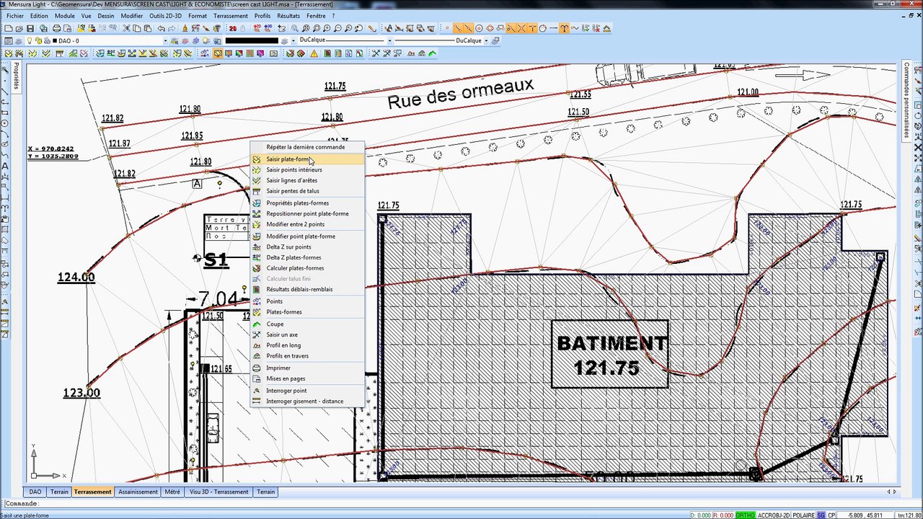
Task: Toggle the endpoint object snap icon
Action: click(x=457, y=28)
